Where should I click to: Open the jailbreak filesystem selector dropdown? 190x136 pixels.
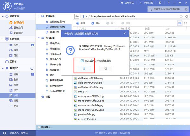click(x=85, y=16)
